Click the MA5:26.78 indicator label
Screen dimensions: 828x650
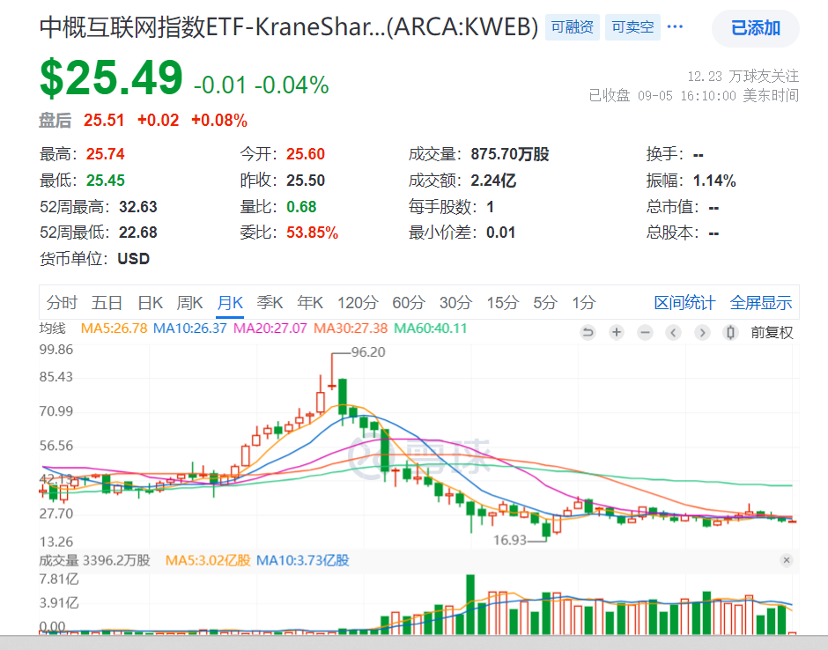pyautogui.click(x=114, y=329)
